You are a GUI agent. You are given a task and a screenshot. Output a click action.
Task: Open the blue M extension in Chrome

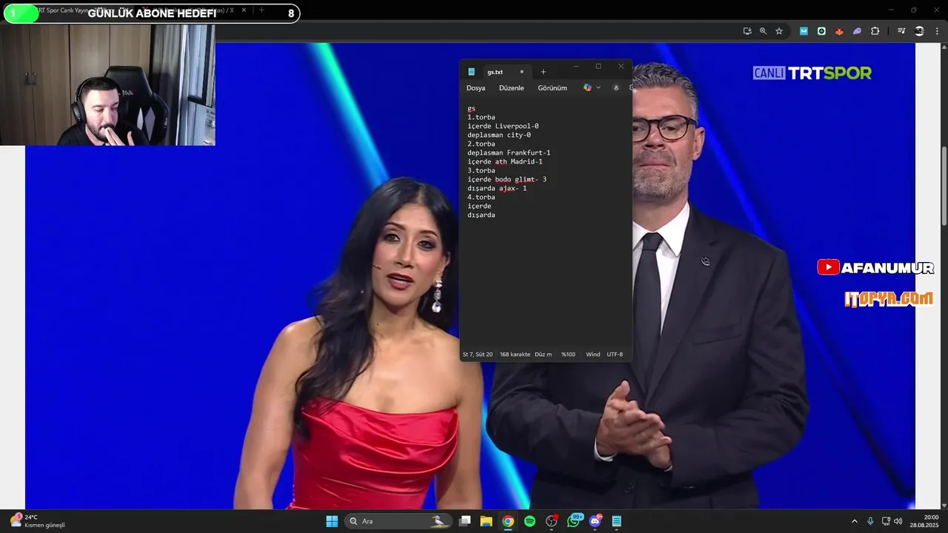[804, 31]
